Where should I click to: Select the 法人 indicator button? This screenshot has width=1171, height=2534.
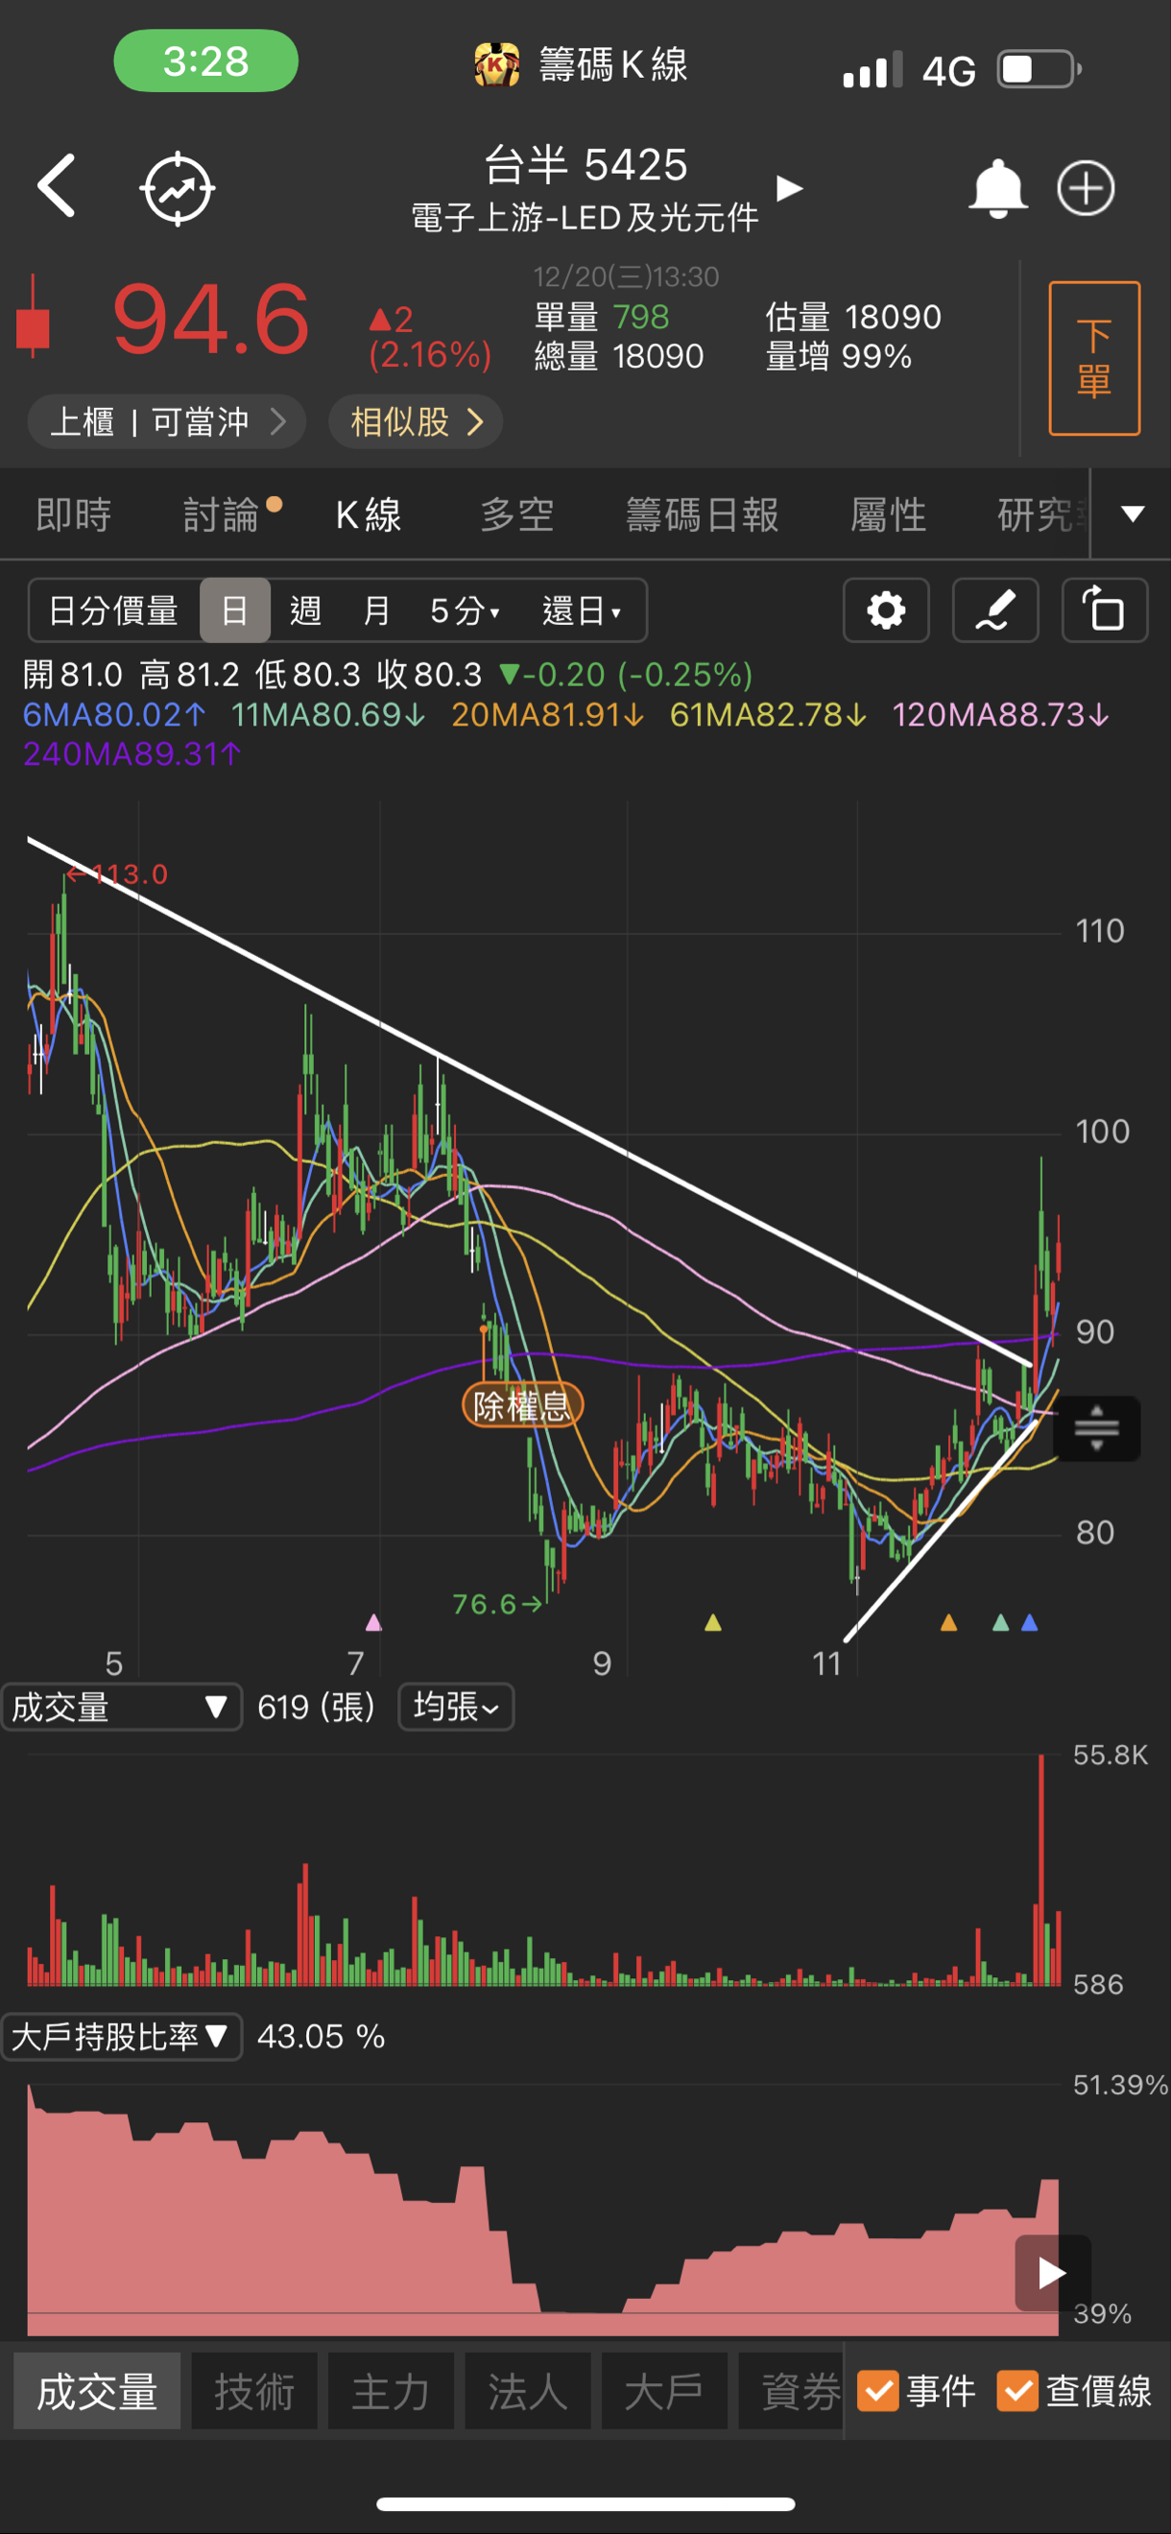click(x=529, y=2391)
